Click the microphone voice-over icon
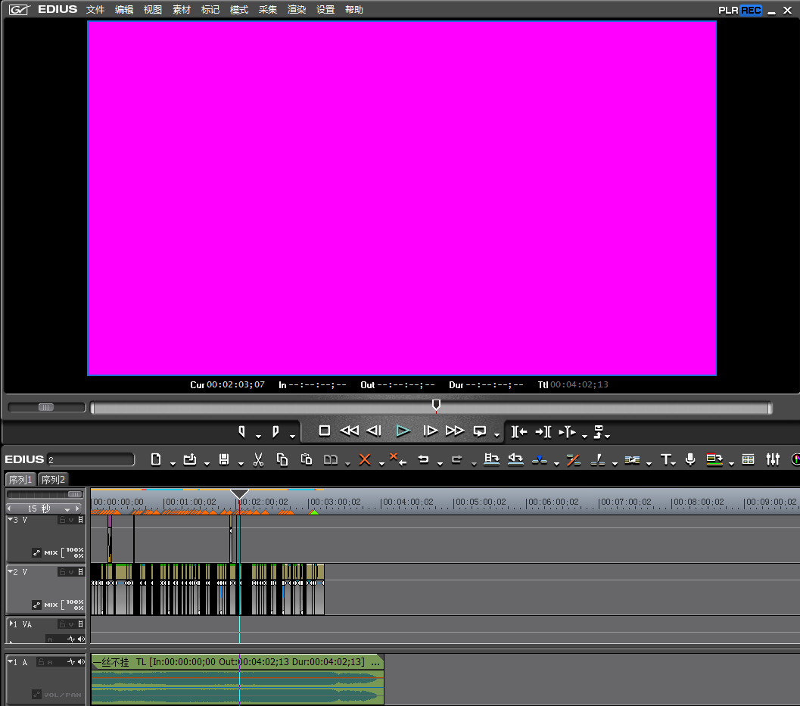 coord(689,459)
